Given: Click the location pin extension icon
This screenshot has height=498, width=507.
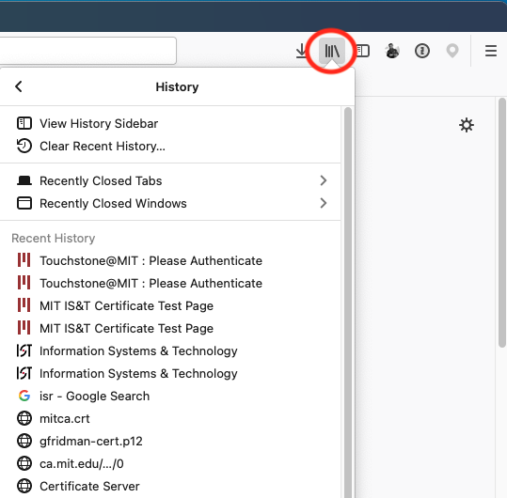Looking at the screenshot, I should (x=452, y=51).
